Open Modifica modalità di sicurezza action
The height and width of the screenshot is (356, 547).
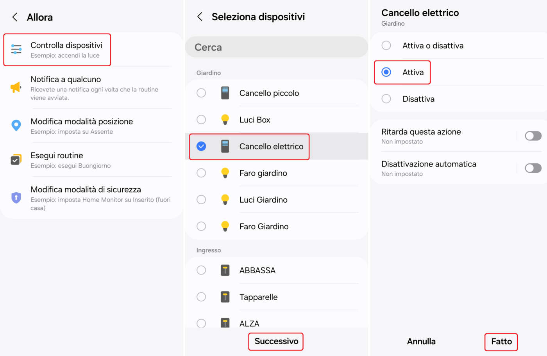(86, 198)
